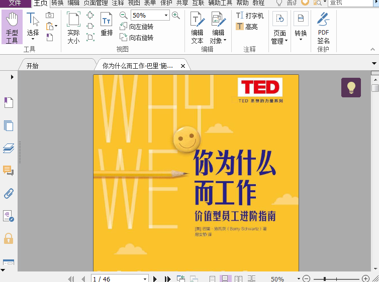Screen dimensions: 379x282
Task: Open the Bookmarks panel in sidebar
Action: click(x=9, y=102)
